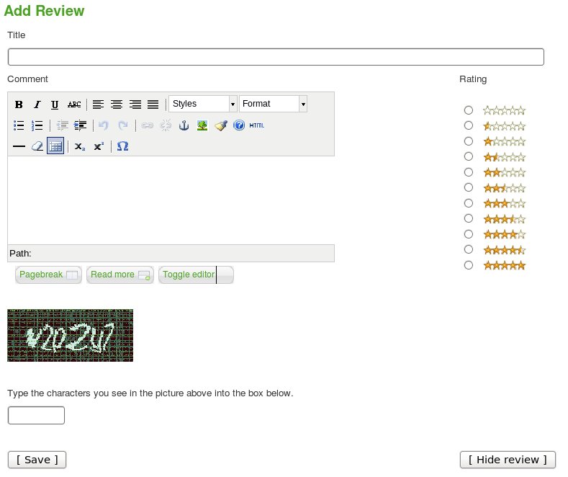Toggle italic text formatting
Viewport: 568px width, 477px height.
(x=37, y=104)
